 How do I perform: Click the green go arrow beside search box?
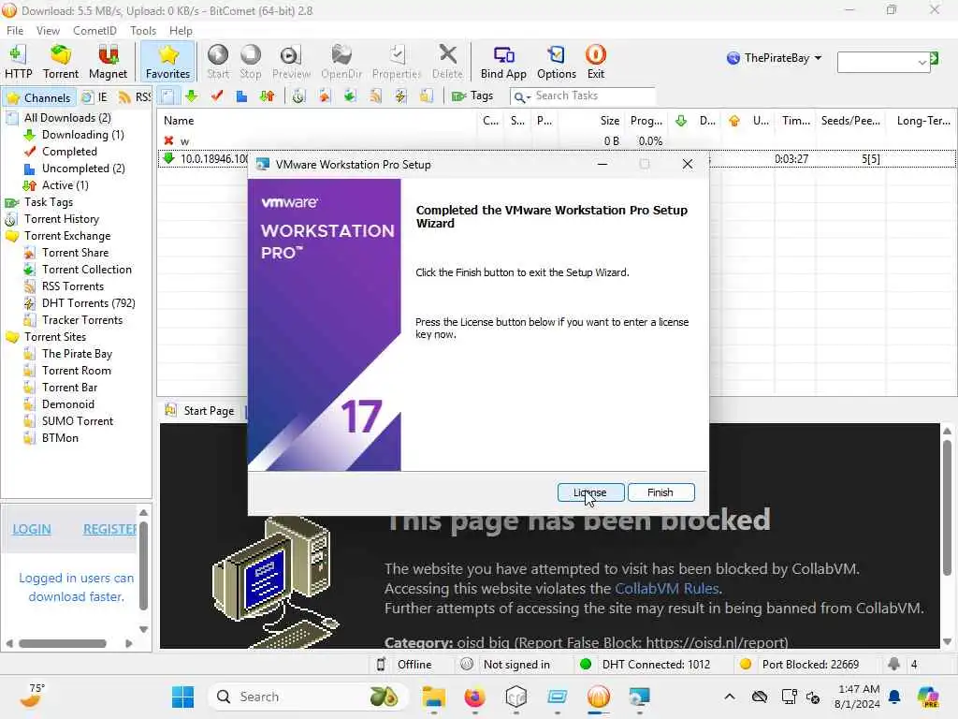tap(935, 59)
